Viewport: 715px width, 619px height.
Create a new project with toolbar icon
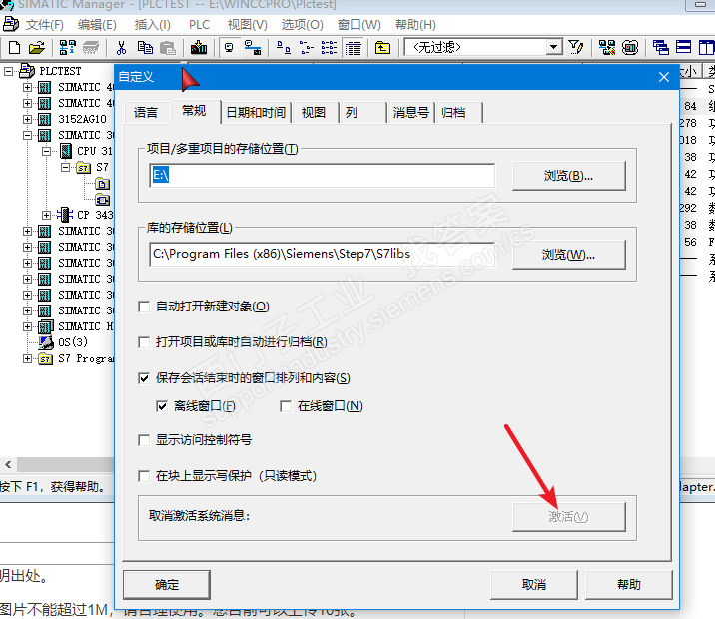click(15, 47)
